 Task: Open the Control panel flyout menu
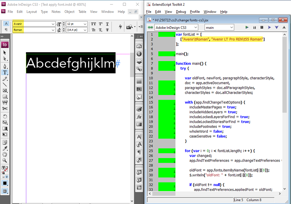tap(141, 26)
